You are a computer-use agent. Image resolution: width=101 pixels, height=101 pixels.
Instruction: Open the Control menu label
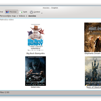[37, 12]
